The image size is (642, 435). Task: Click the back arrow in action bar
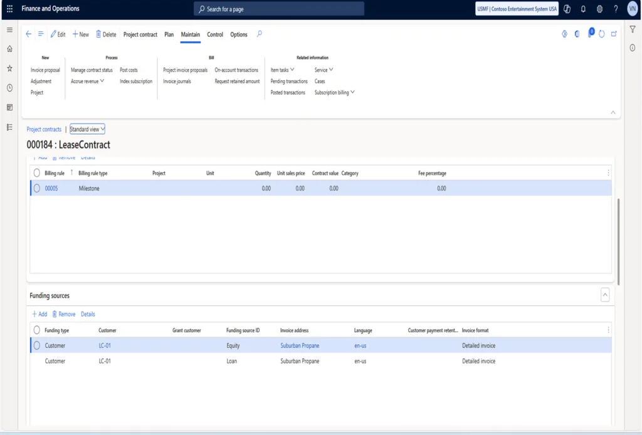28,34
